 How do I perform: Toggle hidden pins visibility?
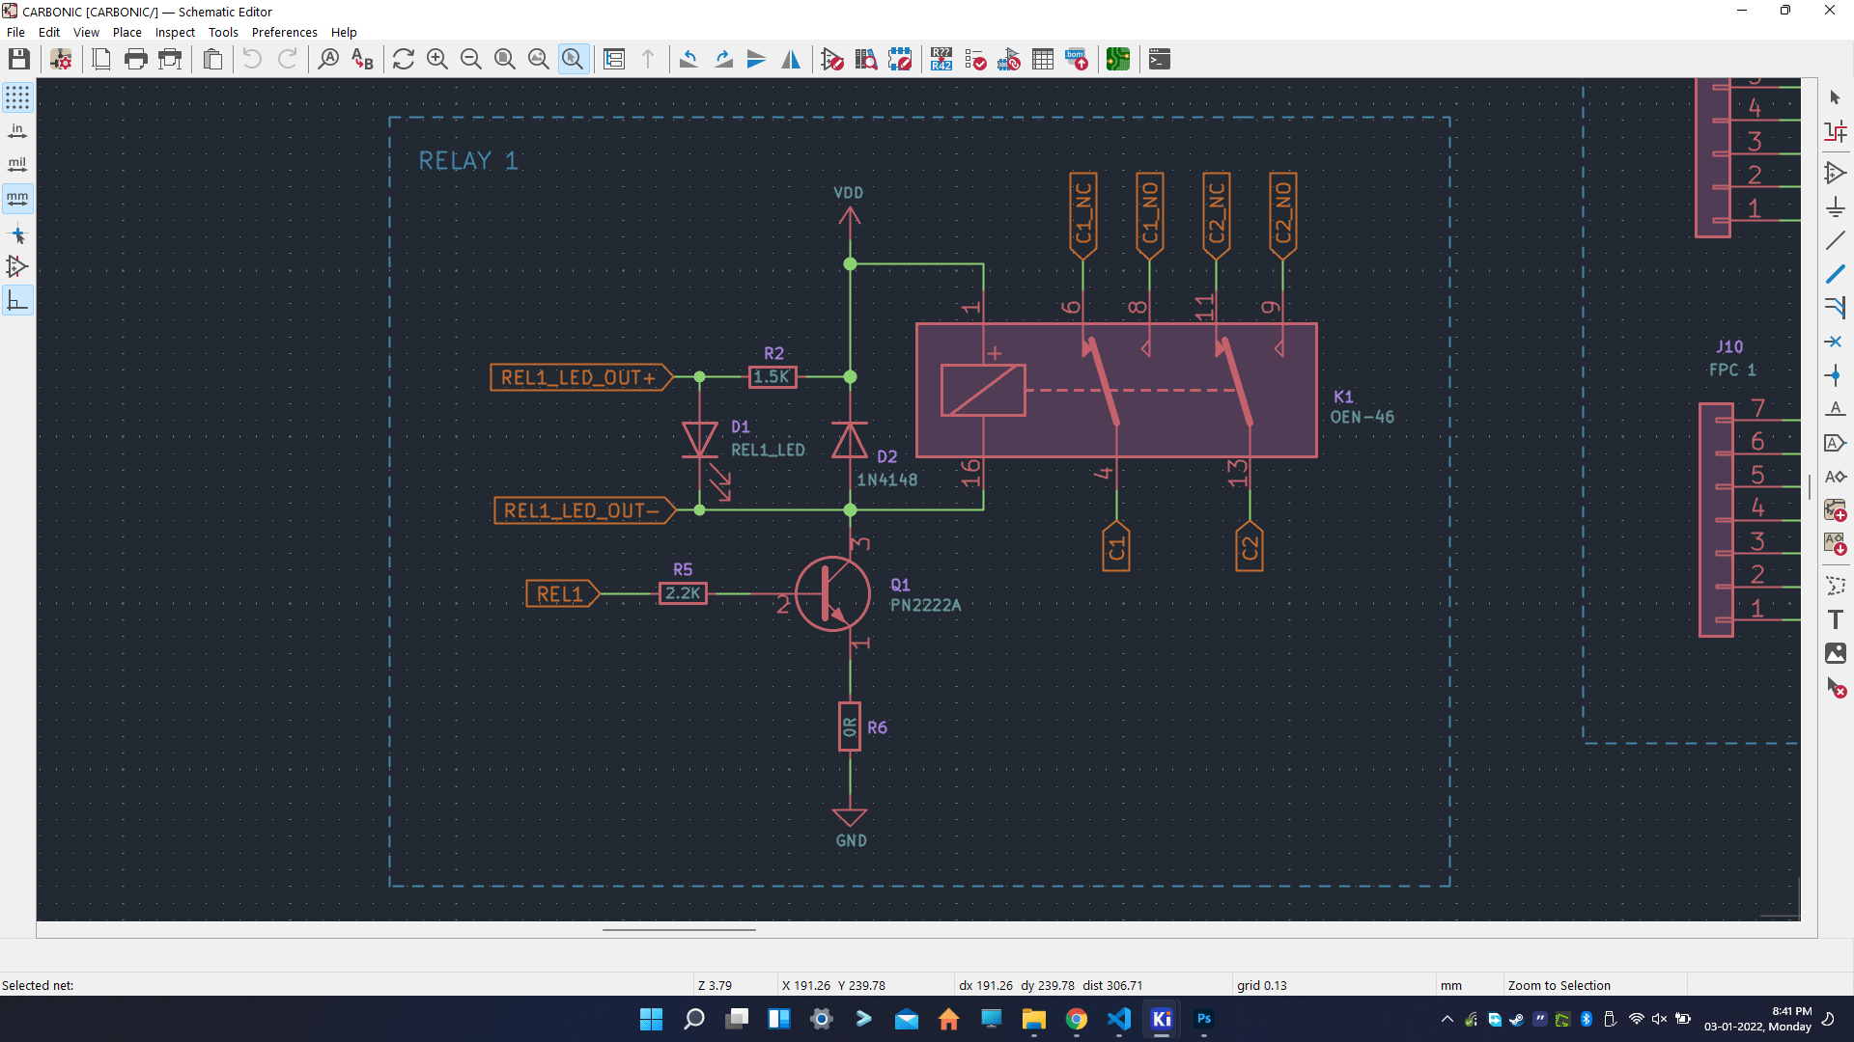[17, 267]
